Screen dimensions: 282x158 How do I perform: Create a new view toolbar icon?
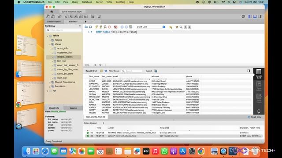[76, 17]
